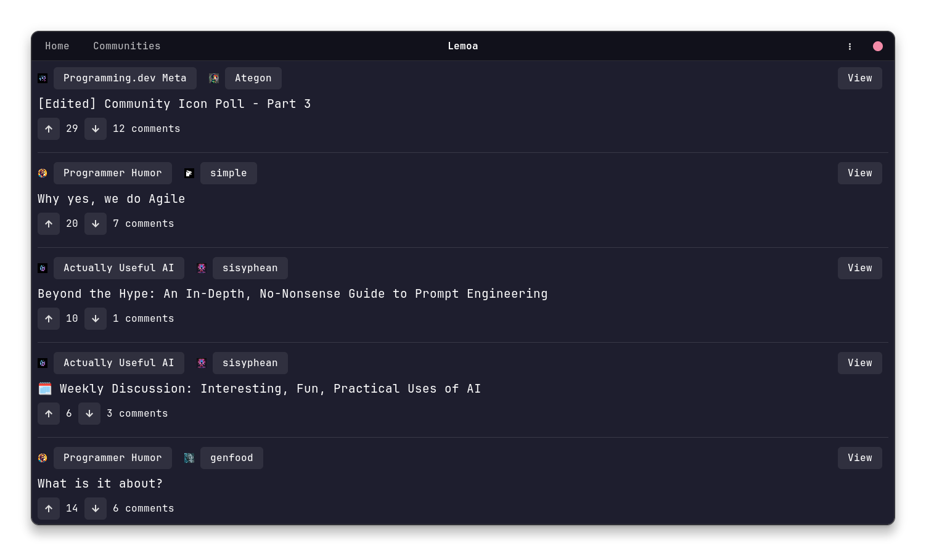Open user profile Ategon

[x=253, y=78]
